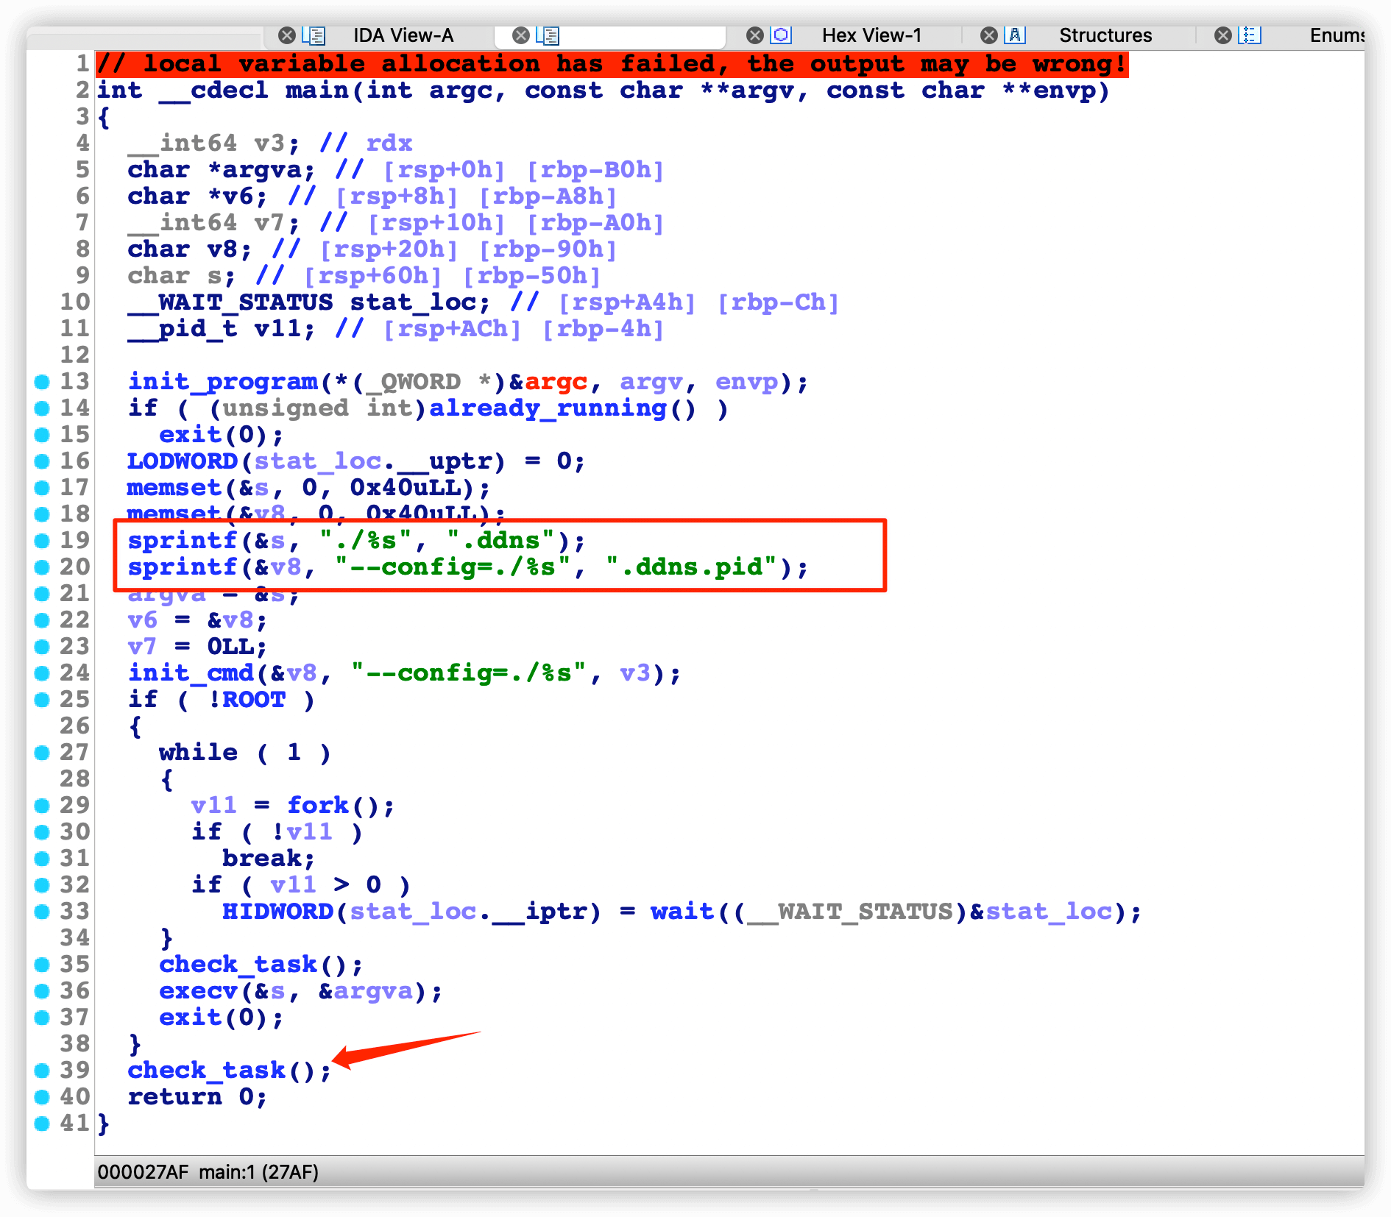Click the break statement on line 31

pyautogui.click(x=269, y=859)
